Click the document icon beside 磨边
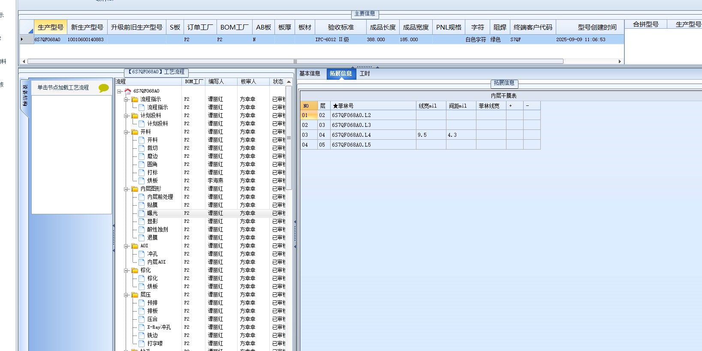This screenshot has width=702, height=351. 142,156
